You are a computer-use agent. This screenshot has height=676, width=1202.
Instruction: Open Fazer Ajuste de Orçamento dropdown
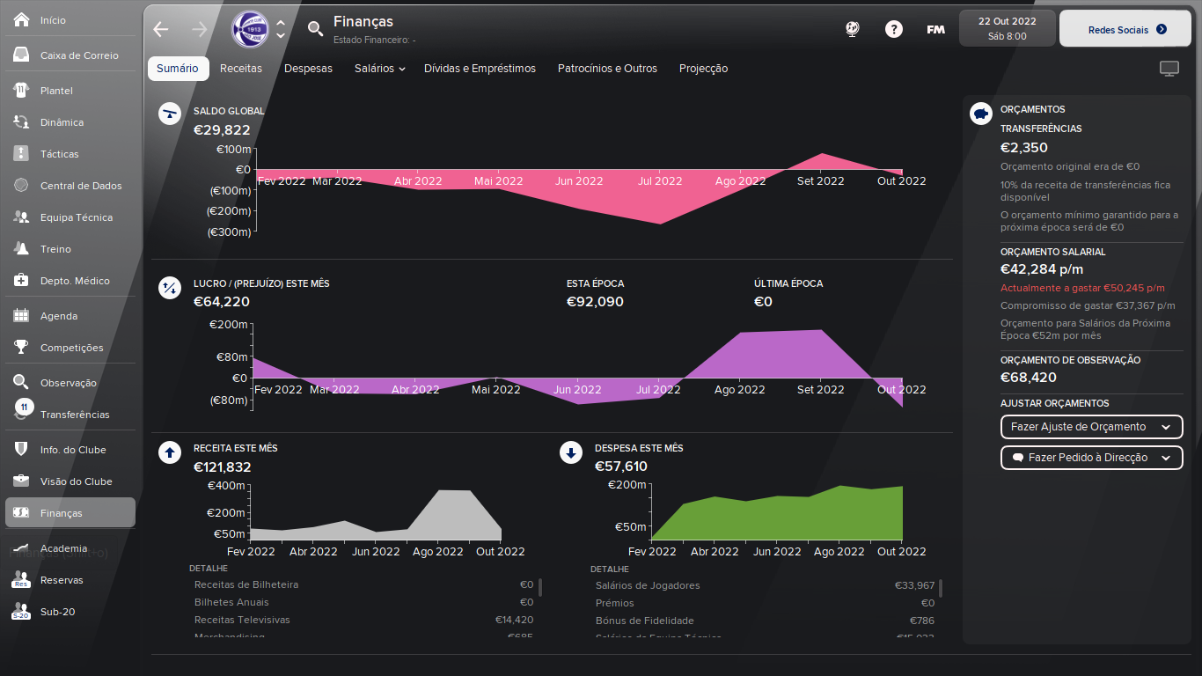click(1091, 427)
